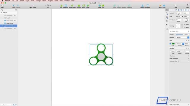Screen dimensions: 190x106
Task: Add a new border with plus icon
Action: (189, 48)
